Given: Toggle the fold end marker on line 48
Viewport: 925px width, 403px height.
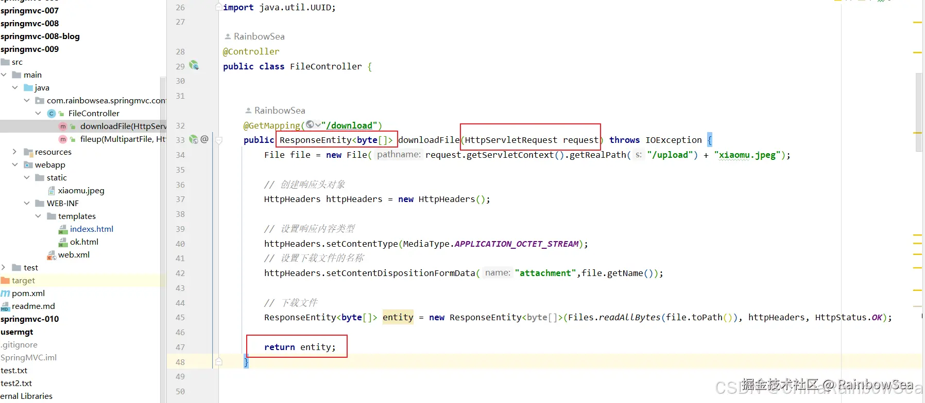Looking at the screenshot, I should [x=219, y=362].
